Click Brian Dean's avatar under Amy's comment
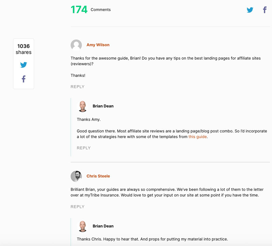This screenshot has height=246, width=272. tap(83, 106)
